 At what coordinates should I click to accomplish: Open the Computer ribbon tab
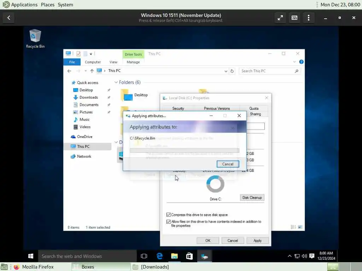(x=93, y=62)
